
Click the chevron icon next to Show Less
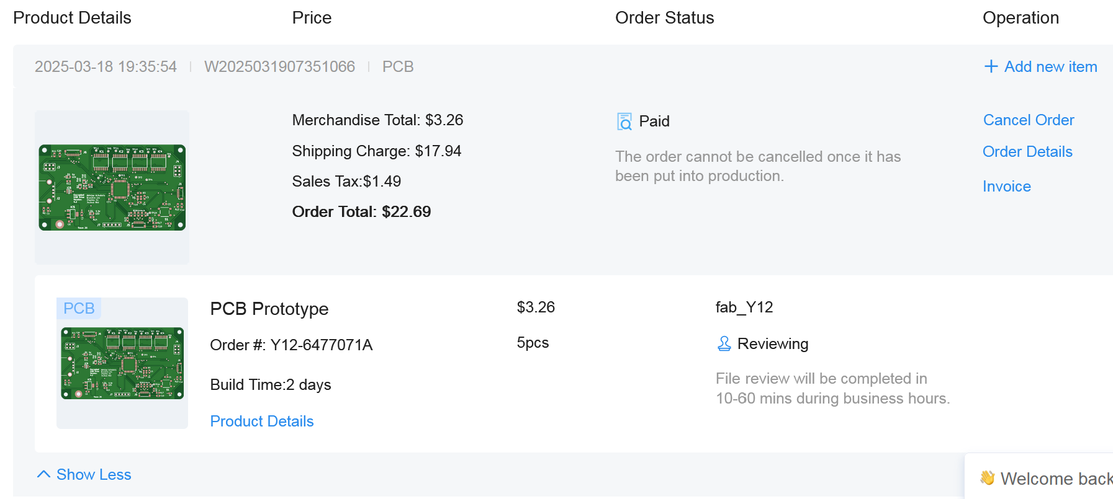(43, 474)
